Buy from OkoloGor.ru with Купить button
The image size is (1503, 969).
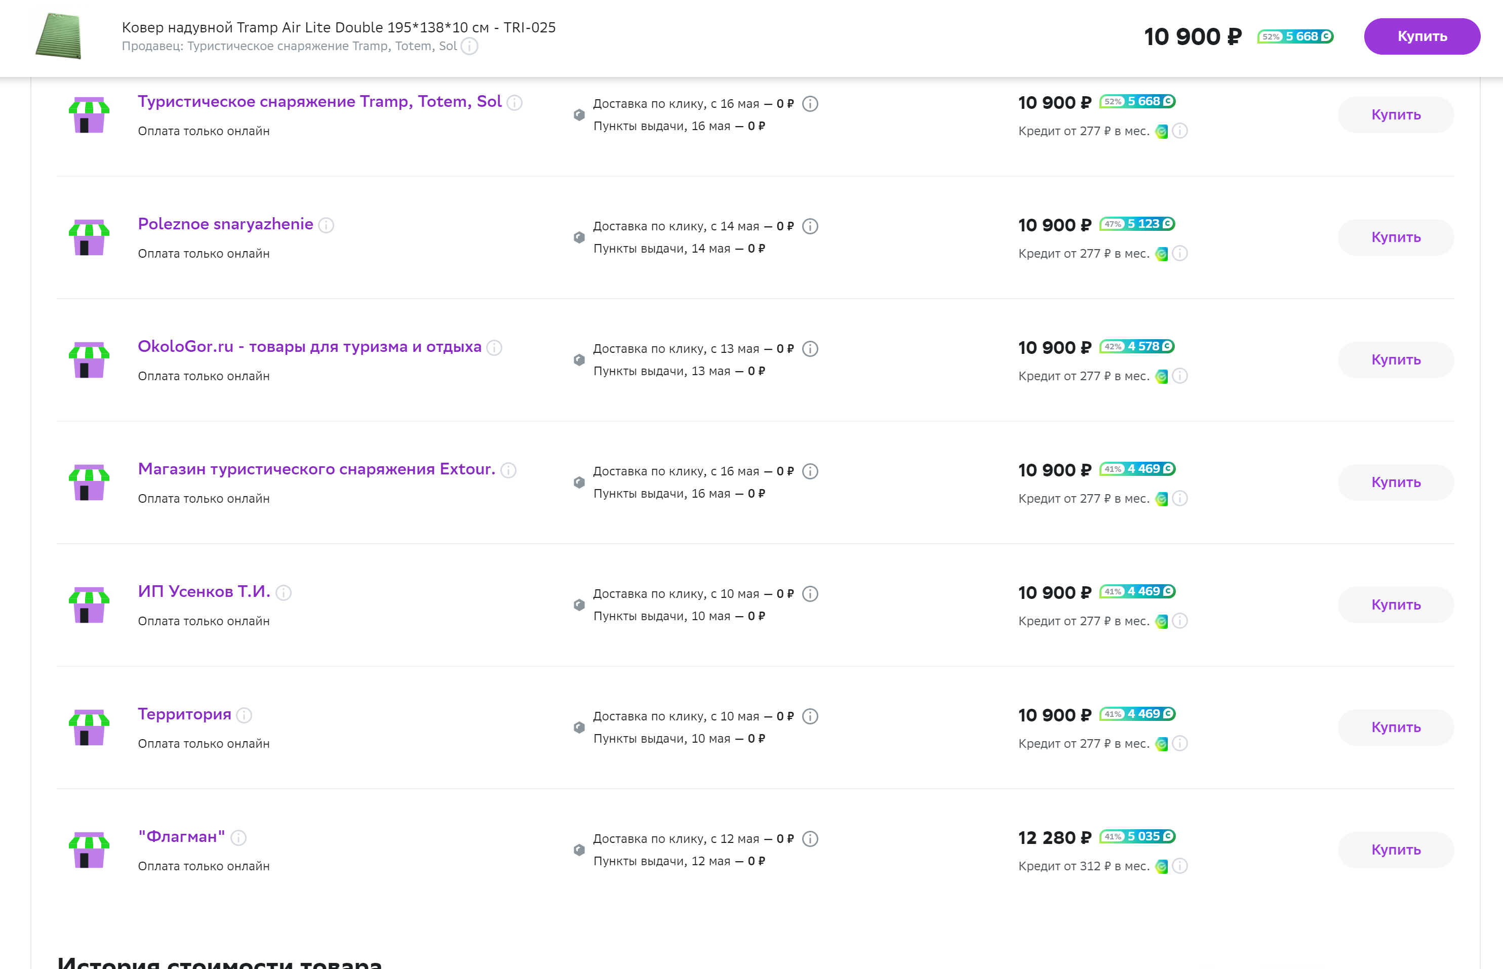tap(1395, 360)
